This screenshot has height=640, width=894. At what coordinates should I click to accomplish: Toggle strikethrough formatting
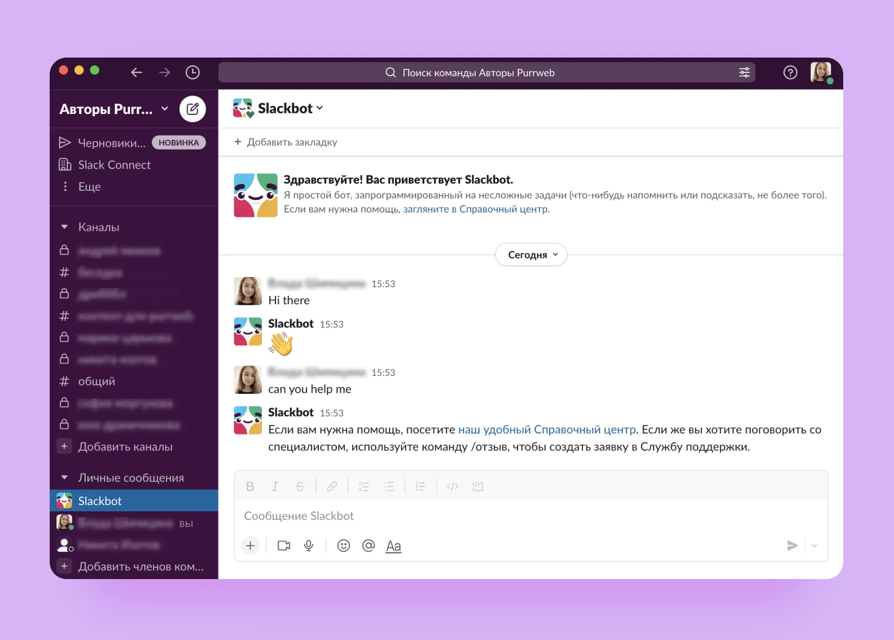[x=300, y=486]
